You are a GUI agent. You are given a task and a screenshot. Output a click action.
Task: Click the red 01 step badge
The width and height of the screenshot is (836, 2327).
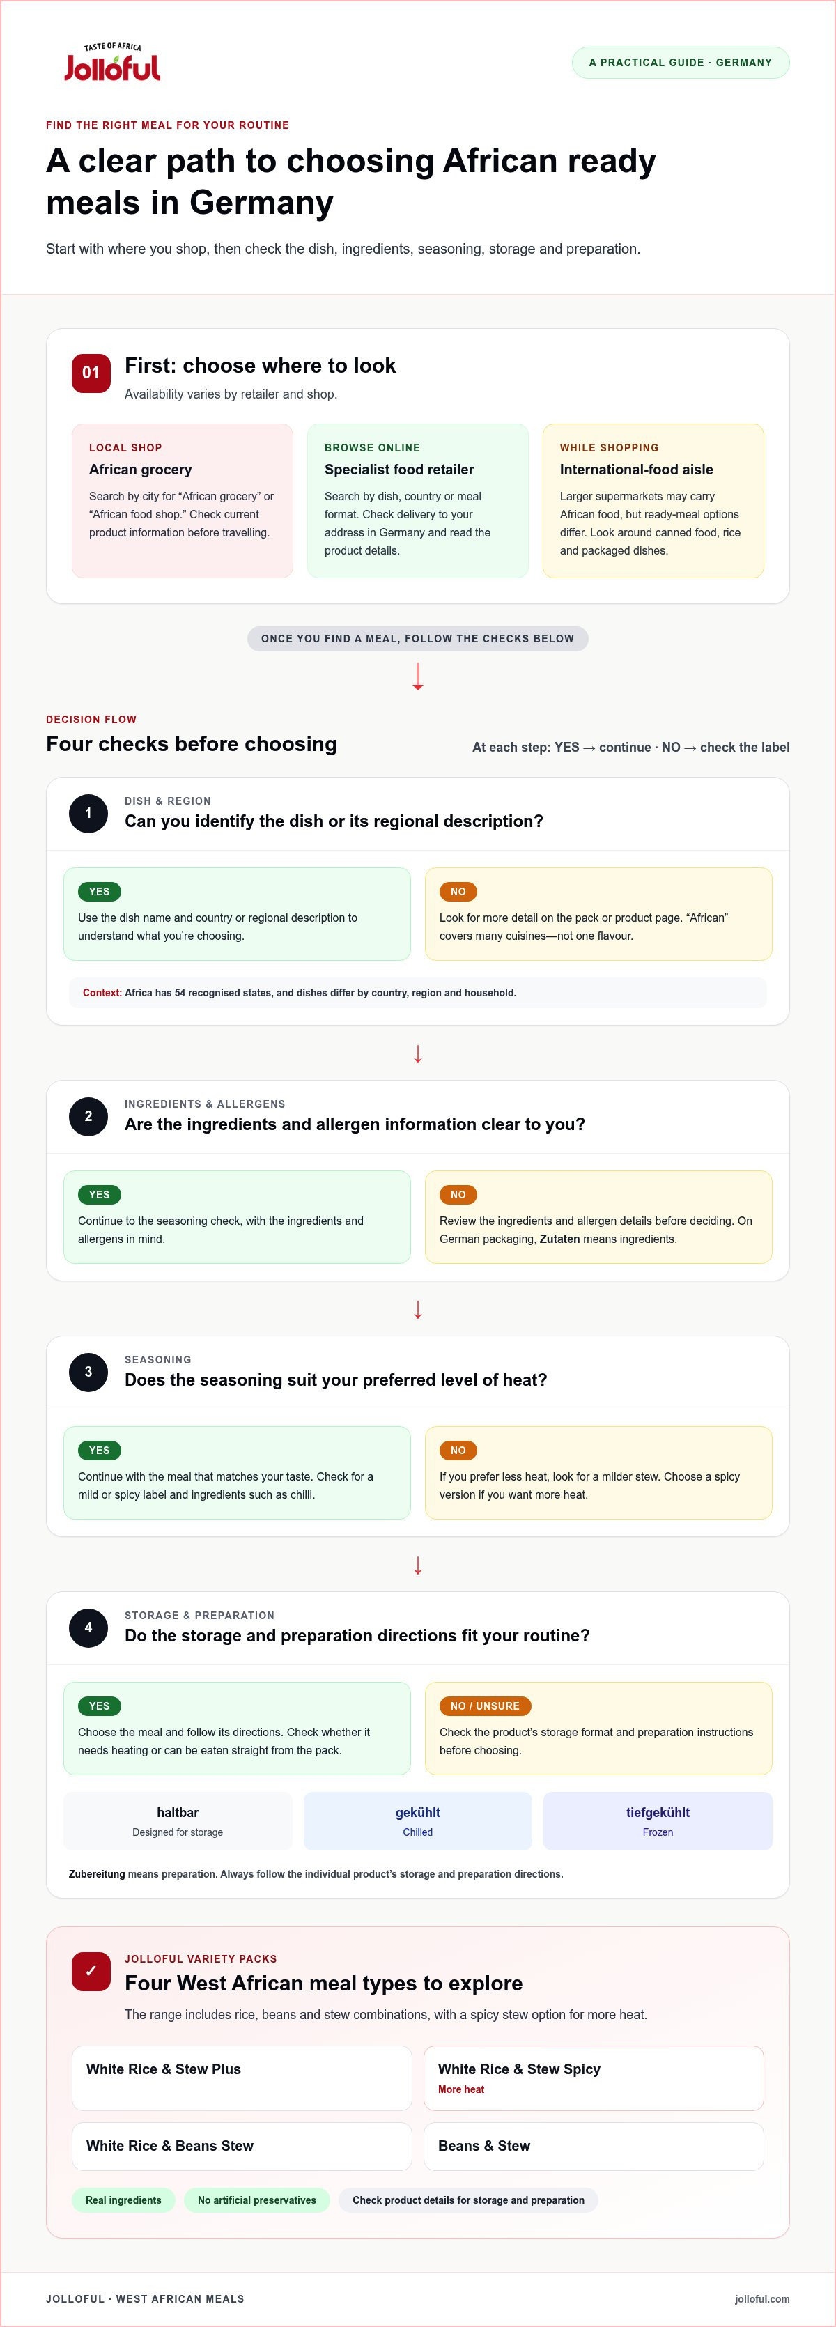91,373
